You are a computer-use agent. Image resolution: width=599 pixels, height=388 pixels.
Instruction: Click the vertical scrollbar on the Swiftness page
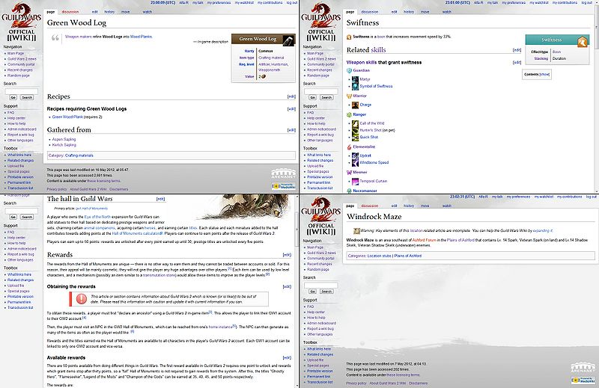pos(597,97)
